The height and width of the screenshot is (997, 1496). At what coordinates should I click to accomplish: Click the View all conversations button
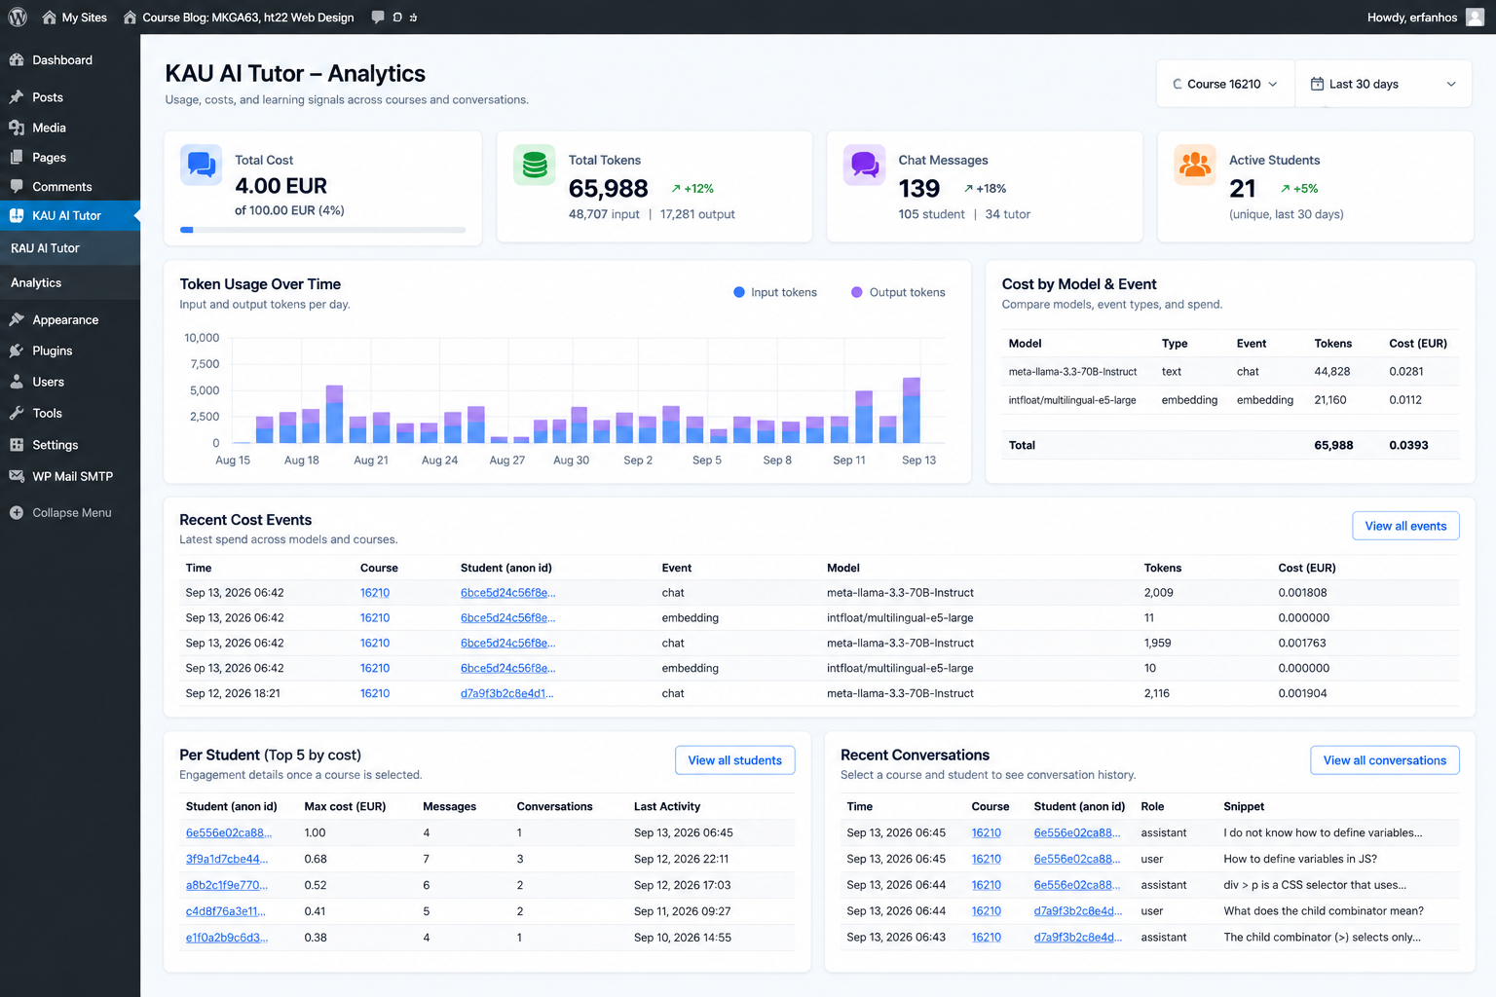tap(1385, 760)
